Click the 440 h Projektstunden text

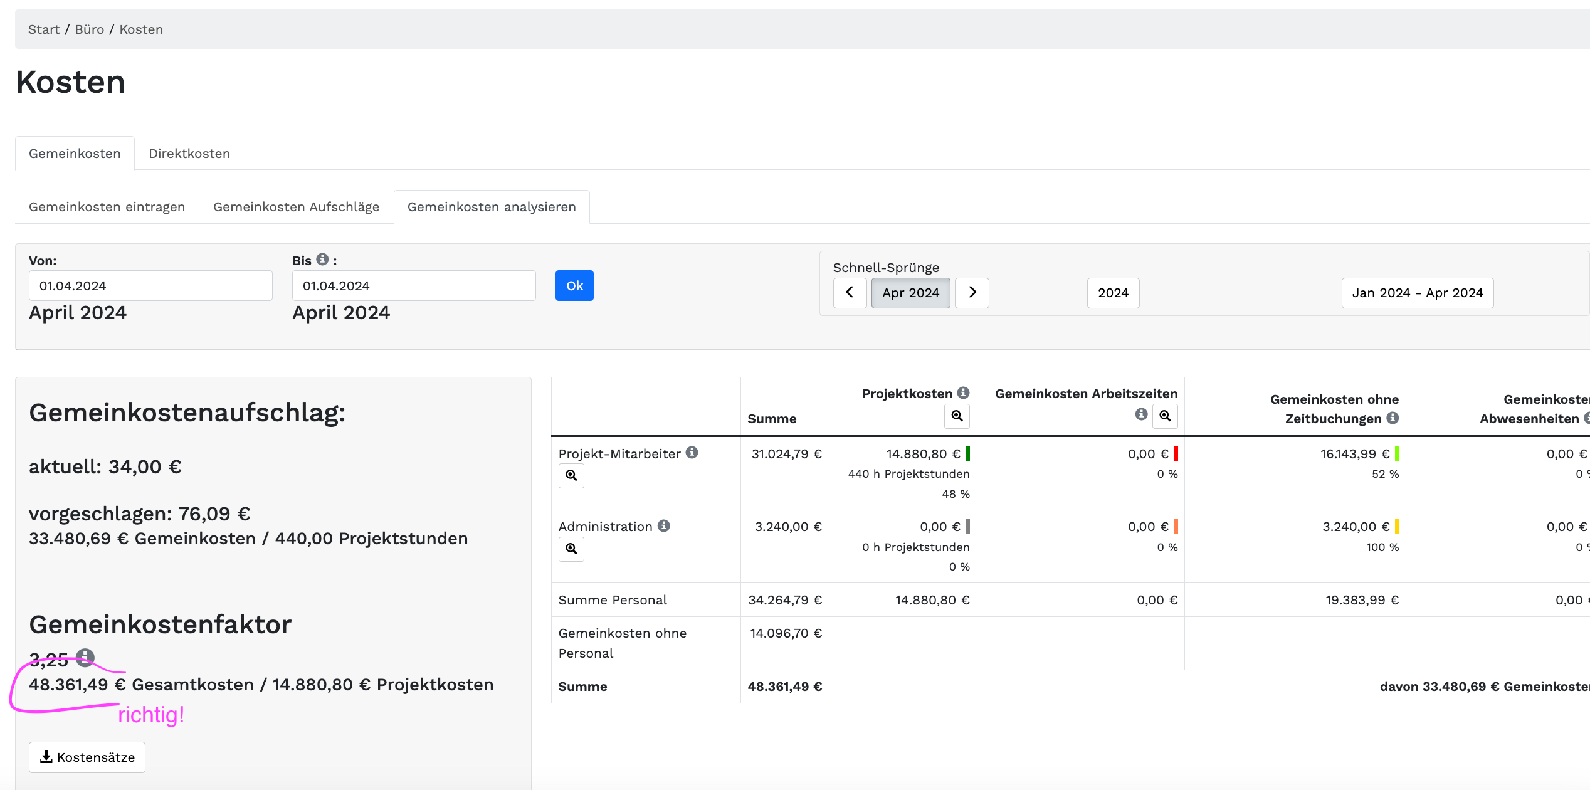pos(908,474)
